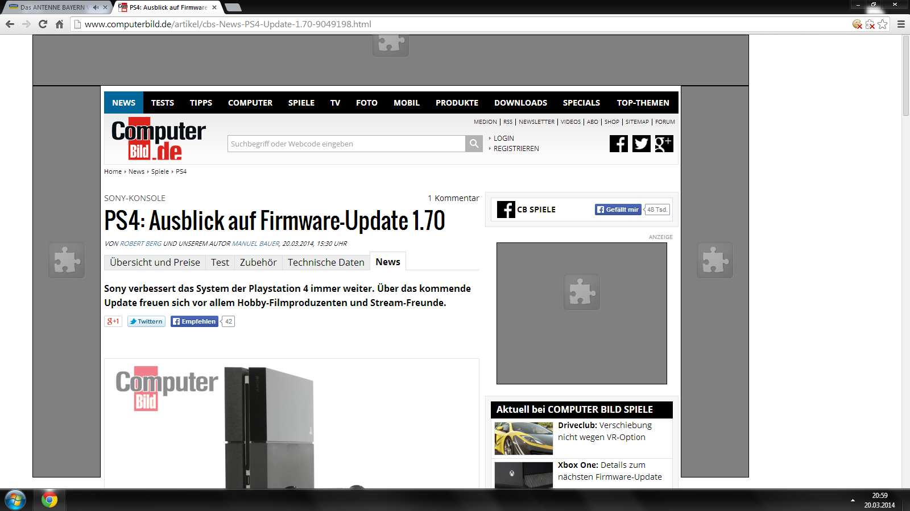The image size is (910, 511).
Task: Open the Facebook icon in site header
Action: click(x=618, y=144)
